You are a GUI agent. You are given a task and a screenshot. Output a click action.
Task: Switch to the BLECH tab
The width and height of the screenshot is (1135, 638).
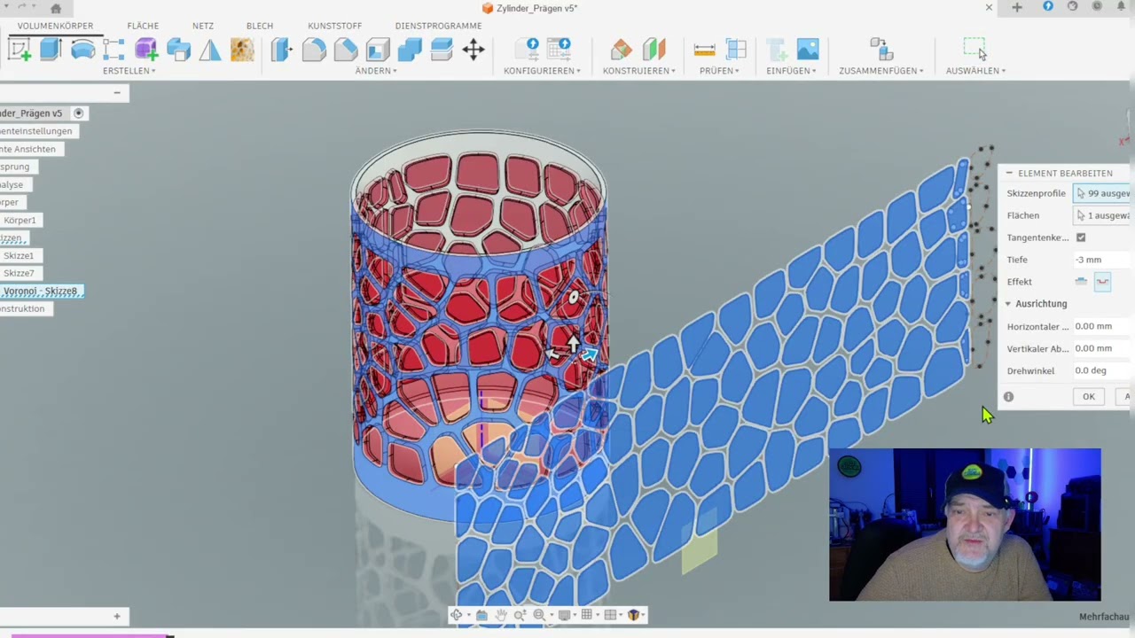tap(260, 26)
